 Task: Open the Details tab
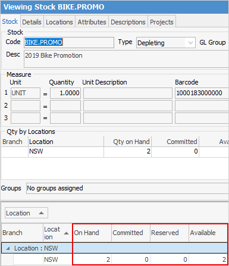point(32,22)
